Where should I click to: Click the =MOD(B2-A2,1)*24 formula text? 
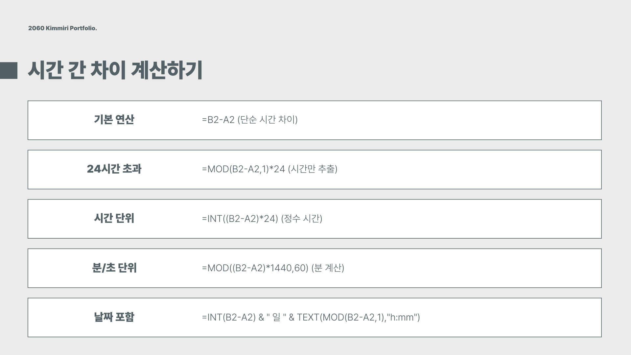click(244, 169)
